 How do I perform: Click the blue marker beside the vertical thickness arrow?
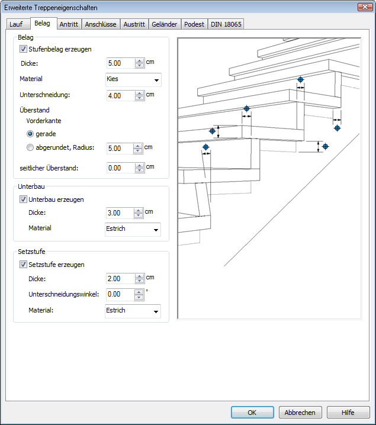coord(212,131)
